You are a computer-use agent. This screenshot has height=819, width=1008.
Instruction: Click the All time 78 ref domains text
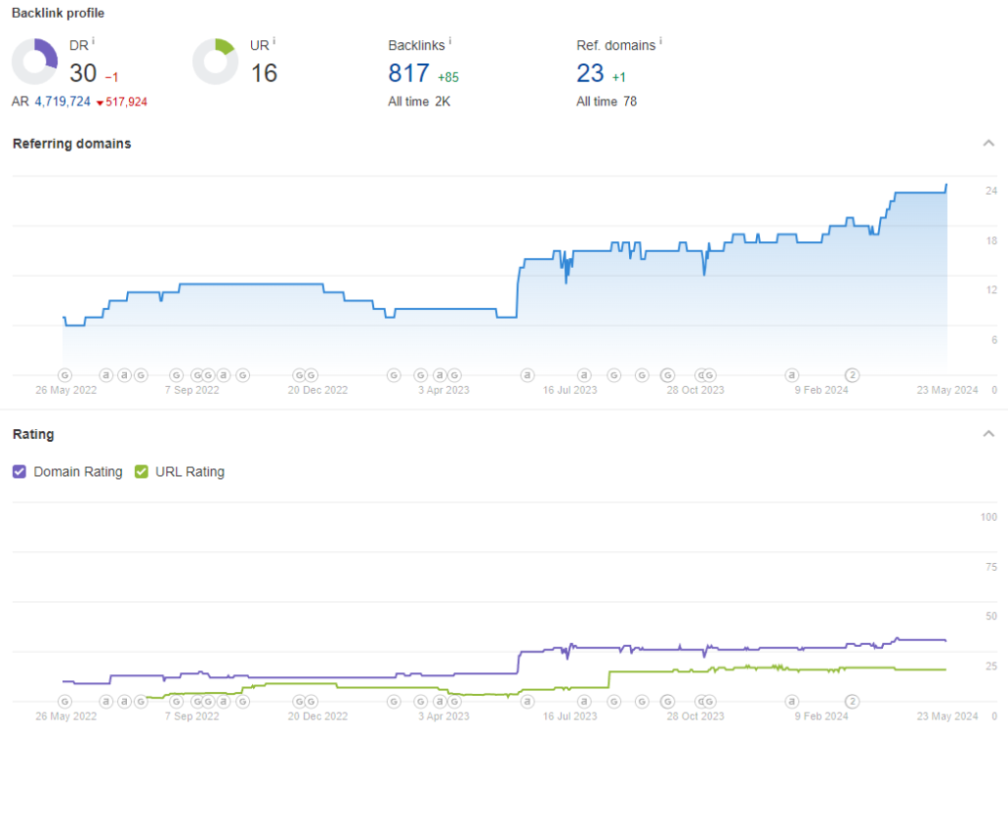606,101
